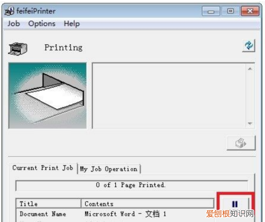Click the printer icon next to Printing

[18, 49]
